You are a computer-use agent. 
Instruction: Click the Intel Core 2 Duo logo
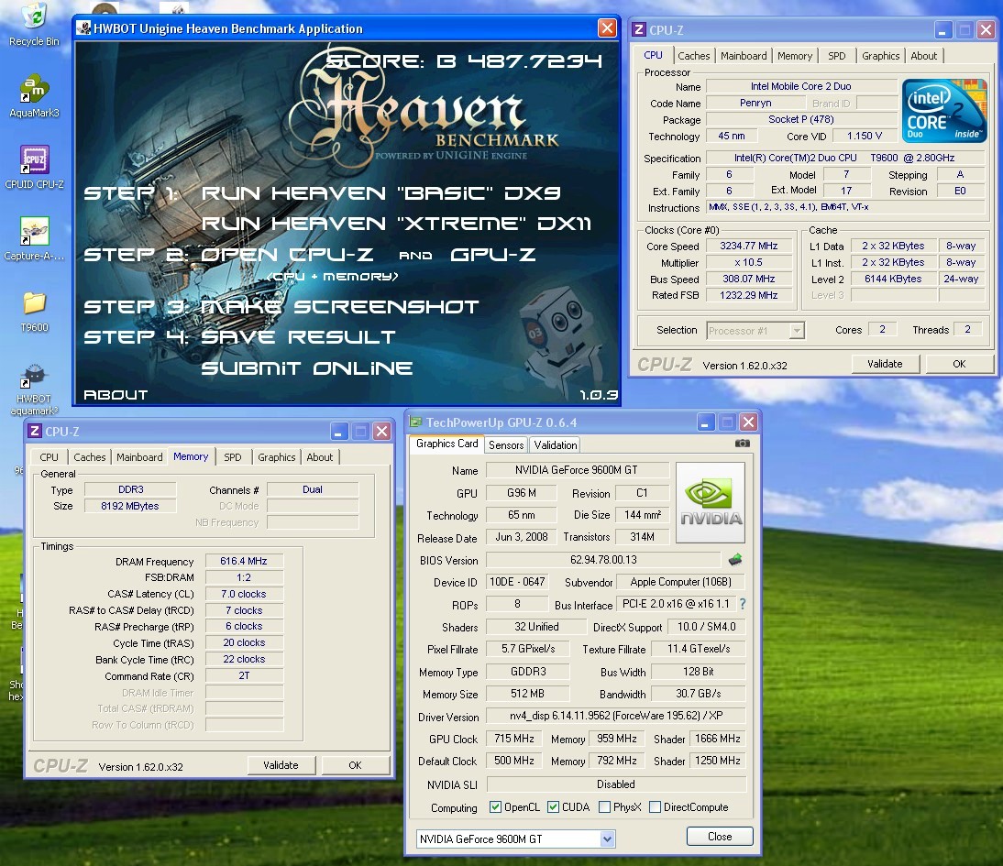944,111
